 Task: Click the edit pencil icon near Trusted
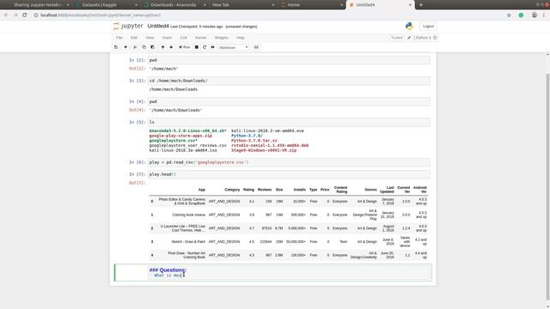point(409,38)
